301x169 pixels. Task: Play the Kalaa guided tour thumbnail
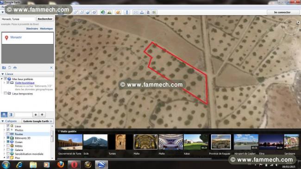coord(196,142)
